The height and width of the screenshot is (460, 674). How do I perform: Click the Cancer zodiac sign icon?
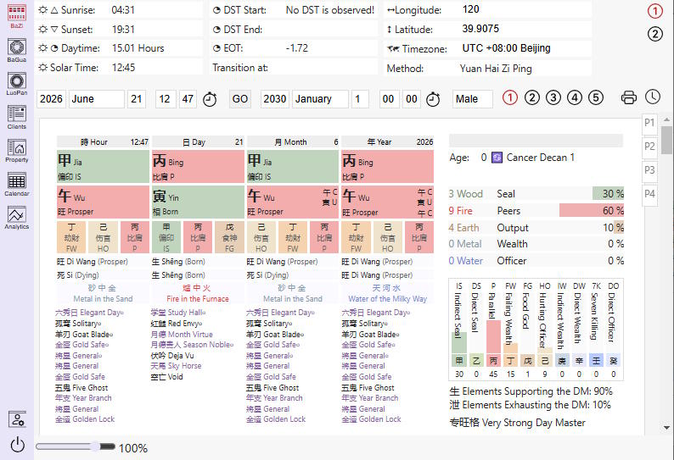pyautogui.click(x=497, y=158)
